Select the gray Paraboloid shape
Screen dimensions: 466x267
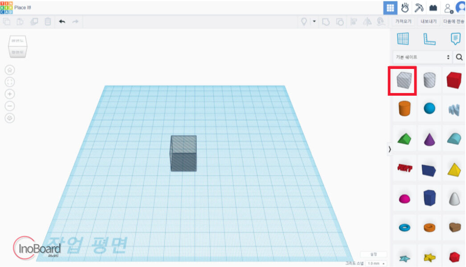[x=454, y=198]
